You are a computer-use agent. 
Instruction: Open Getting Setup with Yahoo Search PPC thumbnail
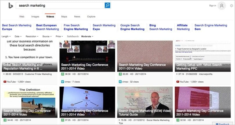pos(203,56)
